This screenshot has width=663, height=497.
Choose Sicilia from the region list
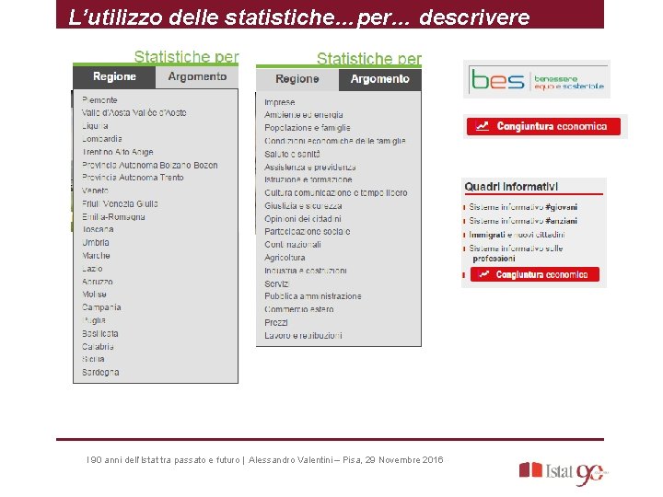coord(93,359)
